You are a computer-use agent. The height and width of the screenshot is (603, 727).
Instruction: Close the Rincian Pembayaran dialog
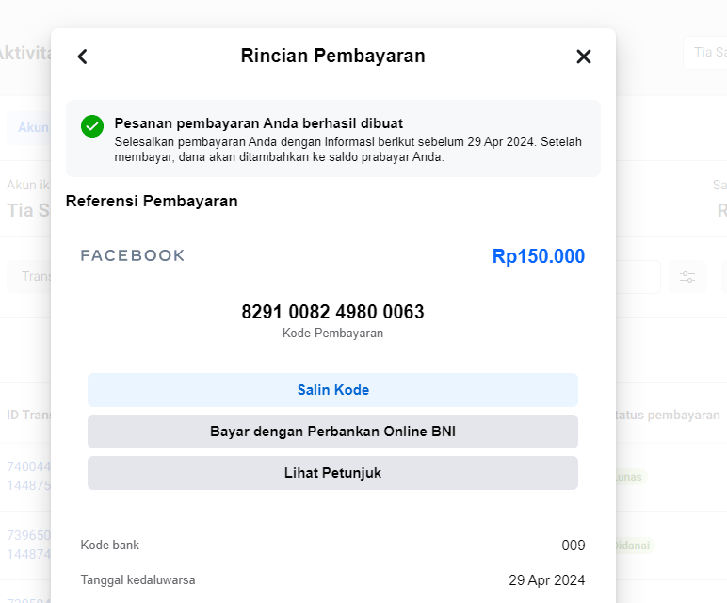click(x=583, y=57)
